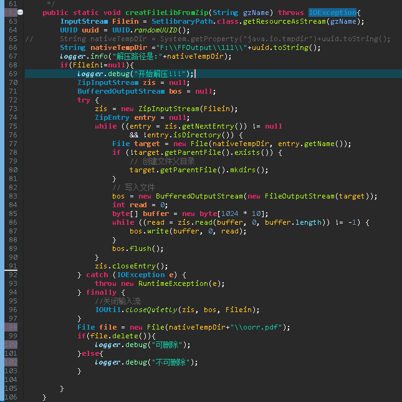
Task: Click line number 62 in the gutter
Action: tap(13, 12)
